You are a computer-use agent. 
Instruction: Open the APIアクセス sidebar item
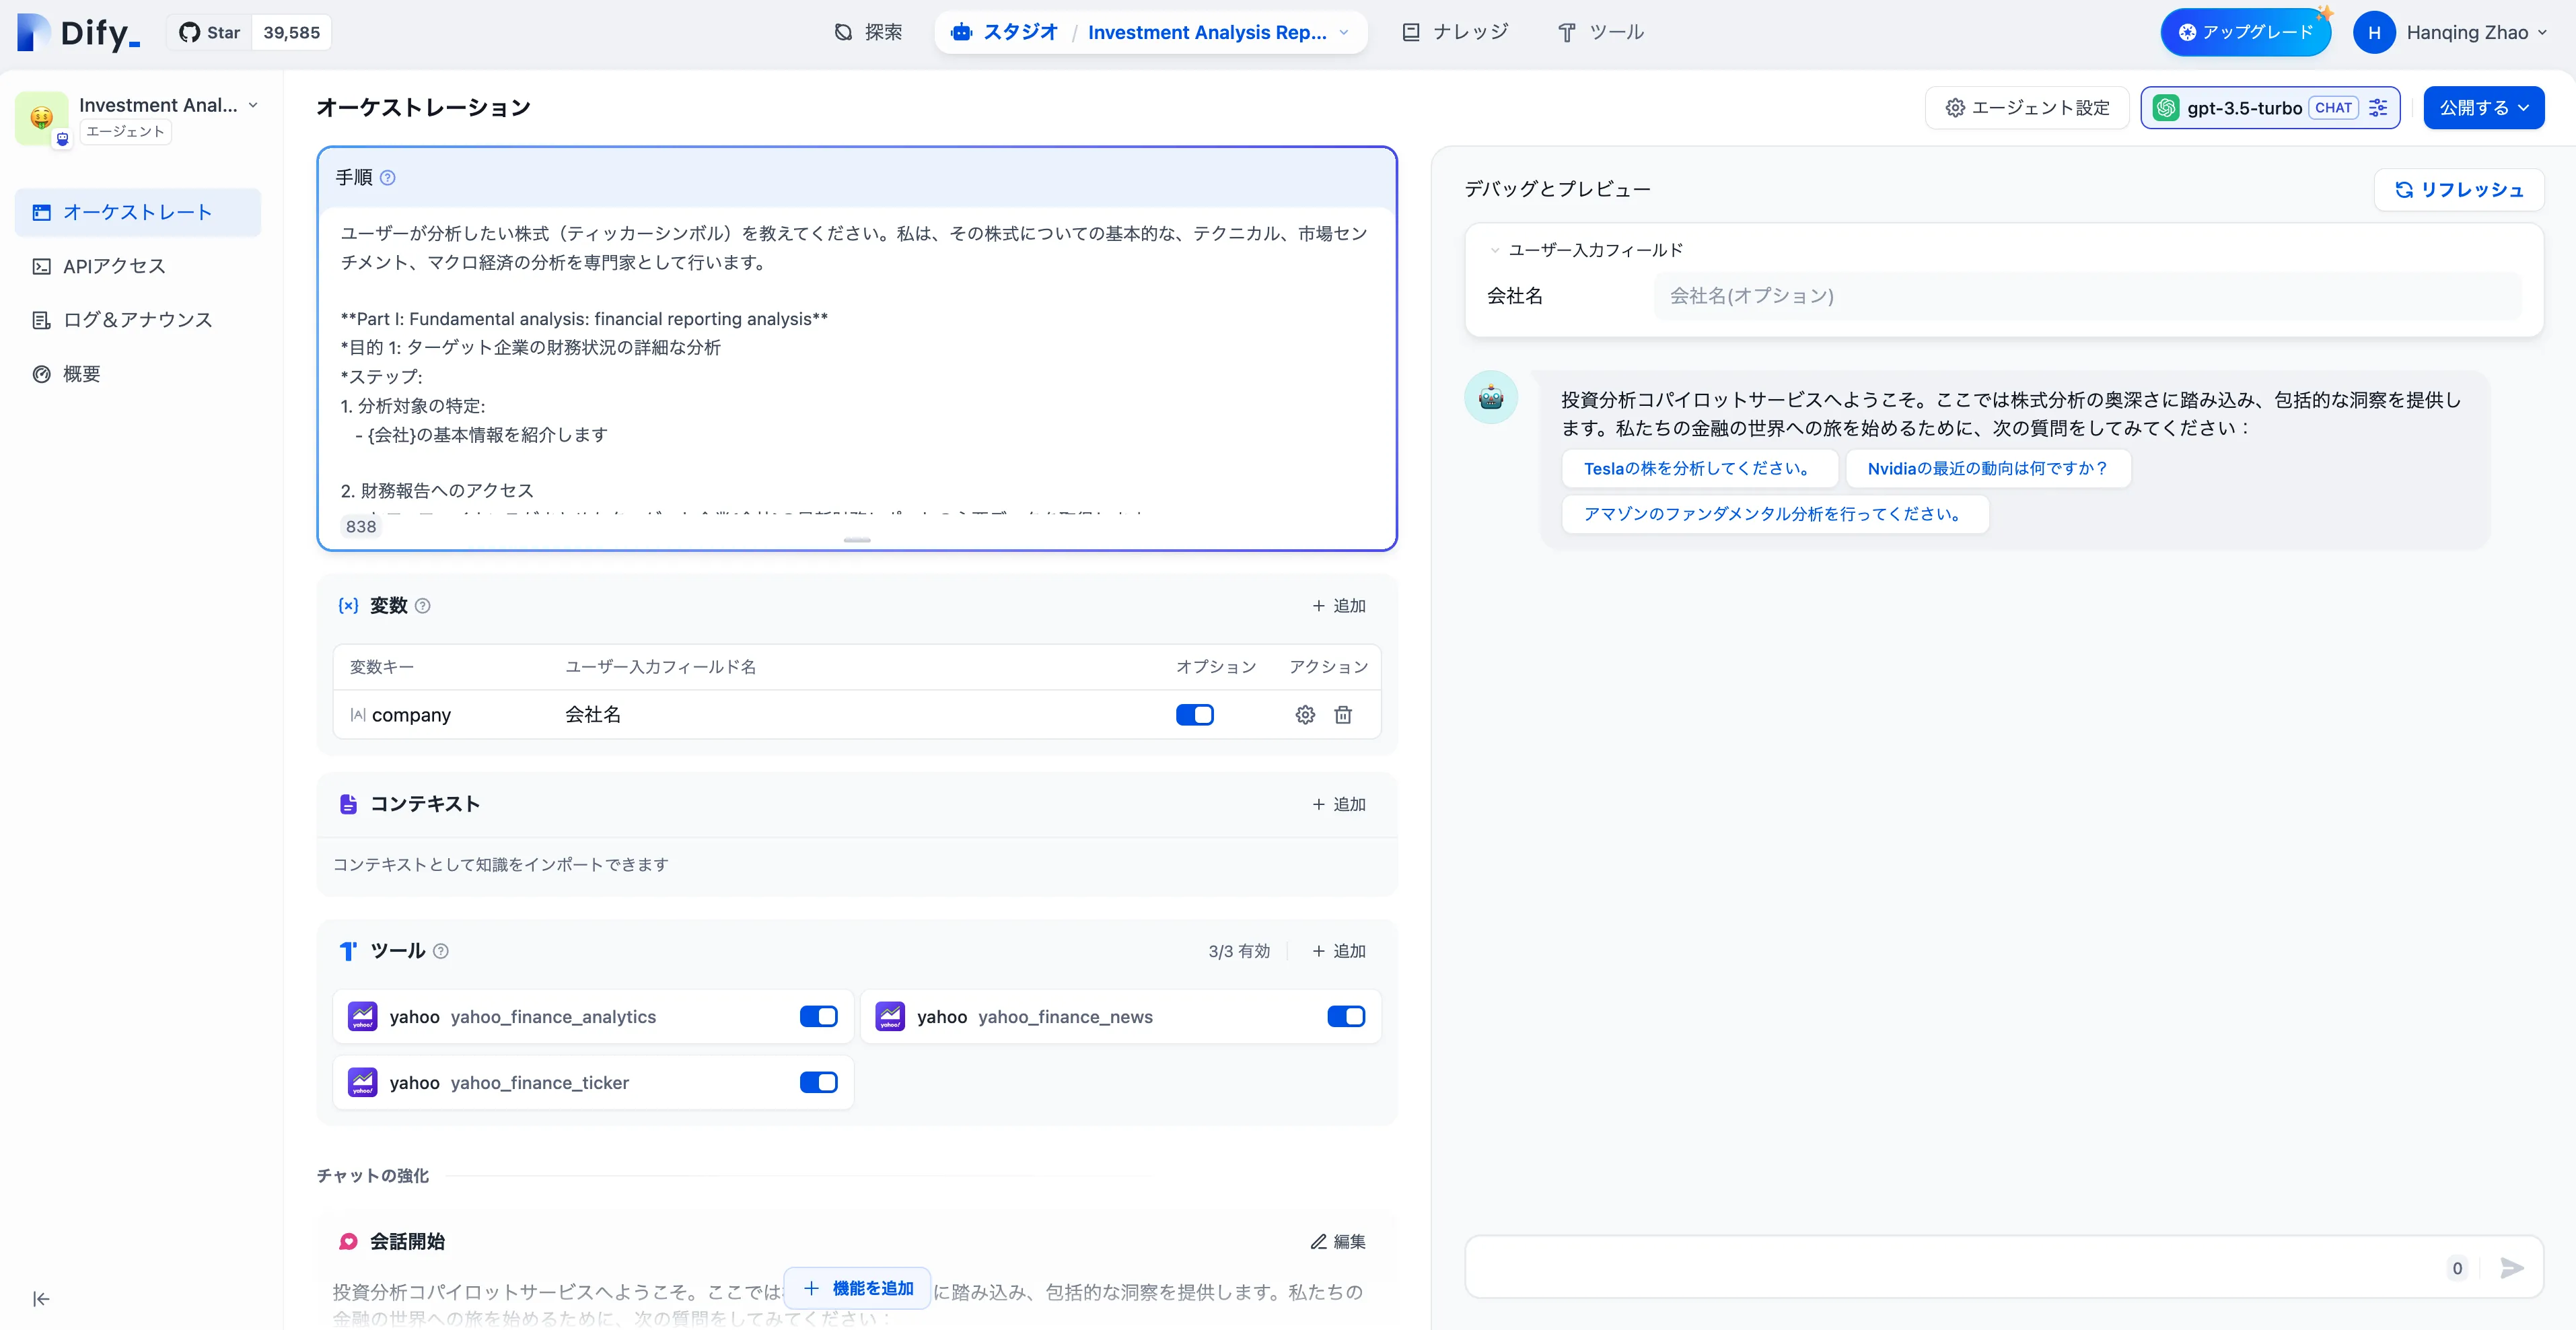tap(114, 266)
